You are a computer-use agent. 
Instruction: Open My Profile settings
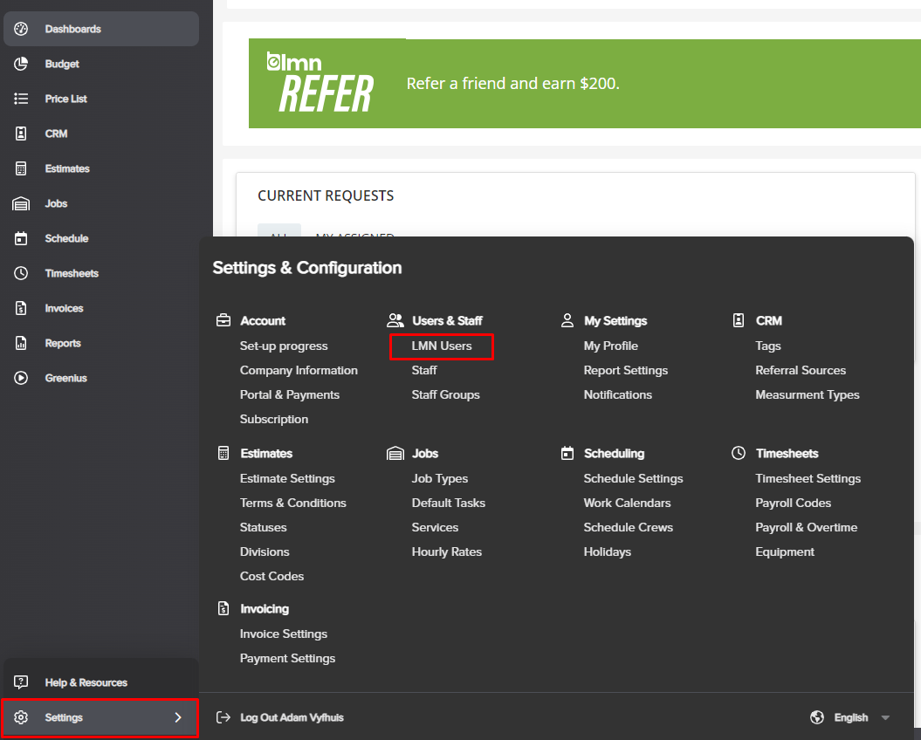tap(611, 346)
